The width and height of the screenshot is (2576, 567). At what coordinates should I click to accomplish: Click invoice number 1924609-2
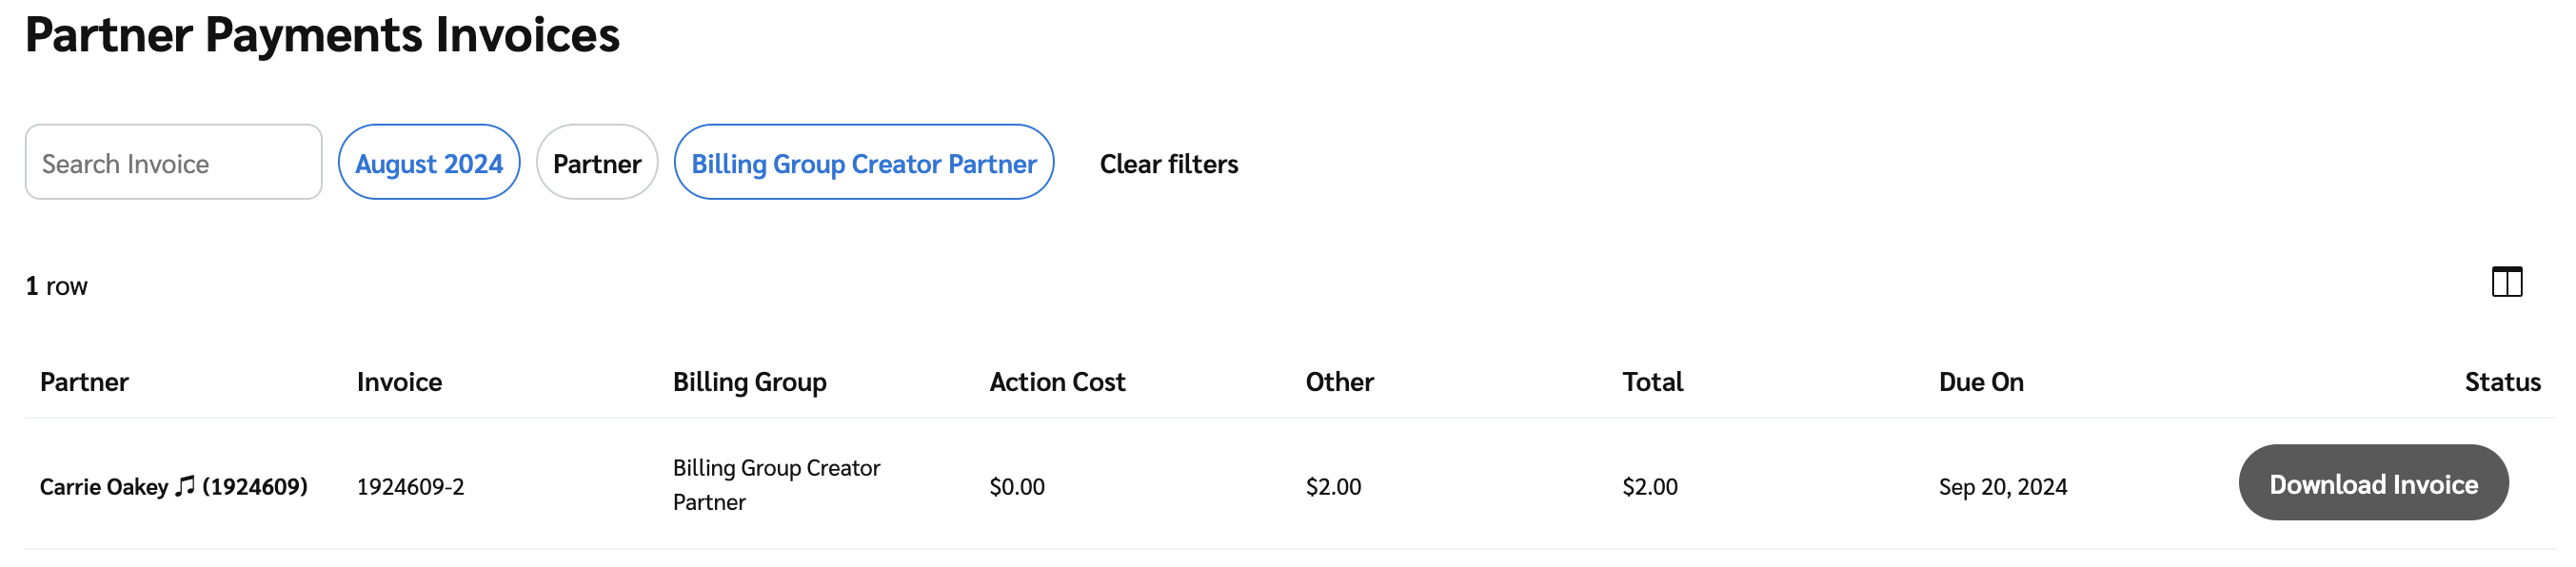[x=410, y=487]
